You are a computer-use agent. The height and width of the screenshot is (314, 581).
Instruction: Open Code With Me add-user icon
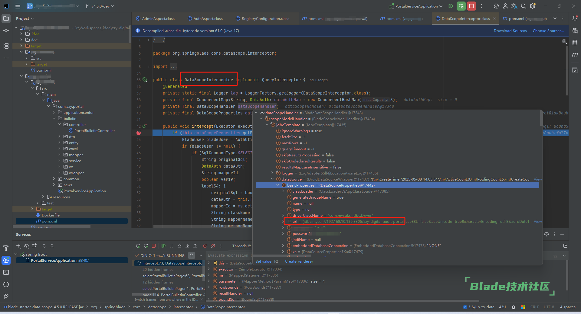pyautogui.click(x=505, y=6)
